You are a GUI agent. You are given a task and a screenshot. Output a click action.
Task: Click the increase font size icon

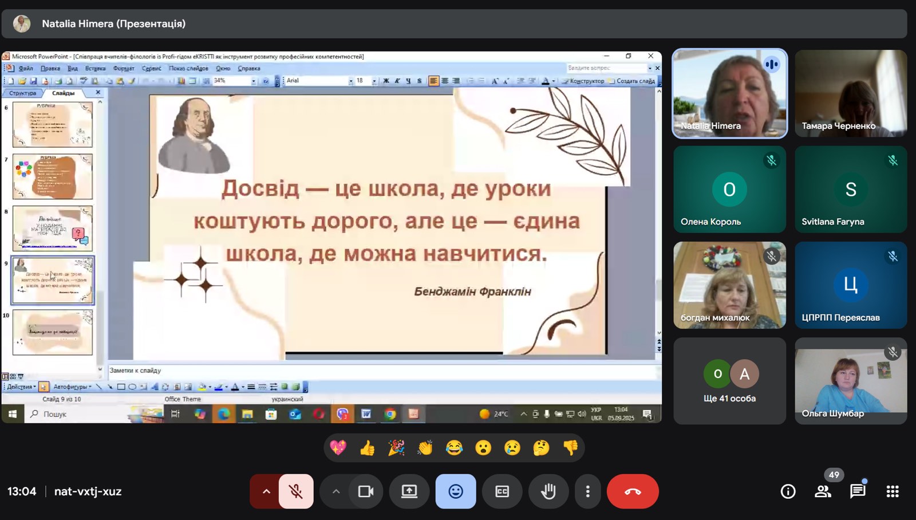pos(495,81)
